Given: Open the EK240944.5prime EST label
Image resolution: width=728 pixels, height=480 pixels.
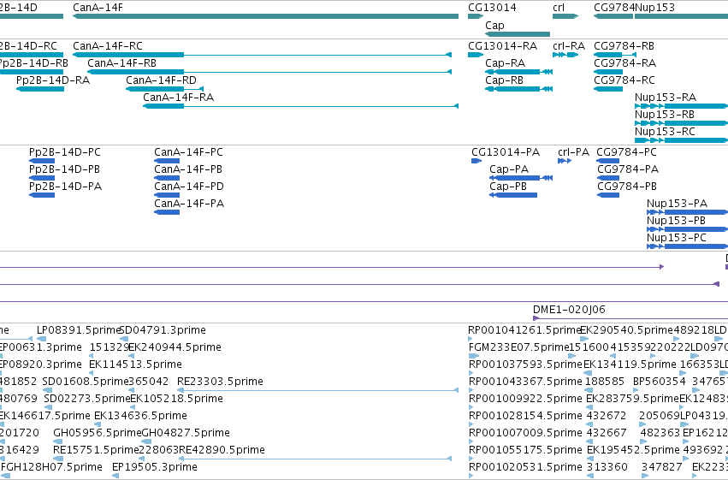Looking at the screenshot, I should 175,347.
